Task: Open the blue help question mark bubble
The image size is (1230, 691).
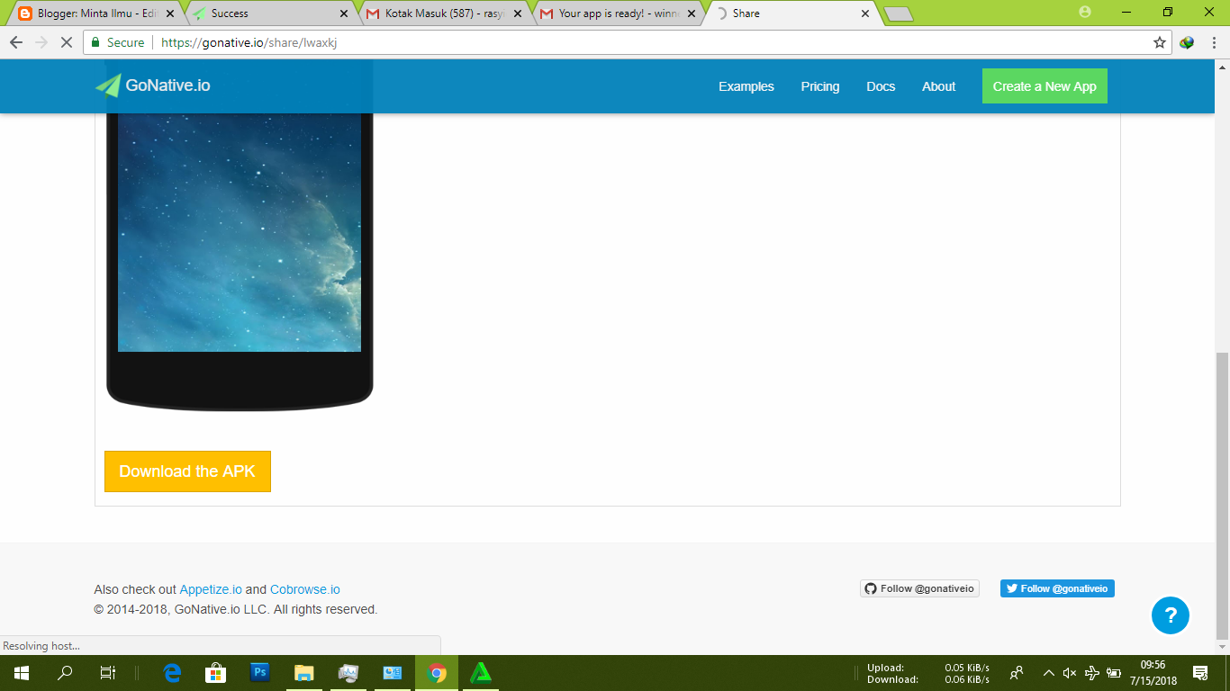Action: (x=1171, y=615)
